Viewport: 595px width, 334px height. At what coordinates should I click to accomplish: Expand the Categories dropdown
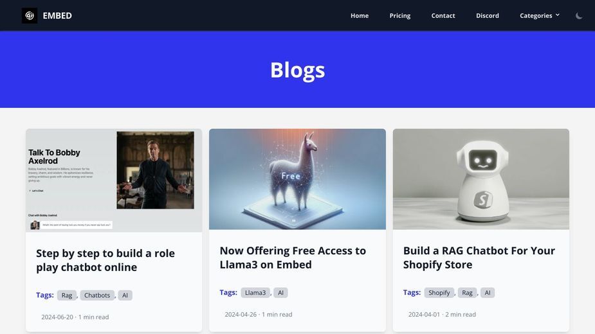[540, 15]
